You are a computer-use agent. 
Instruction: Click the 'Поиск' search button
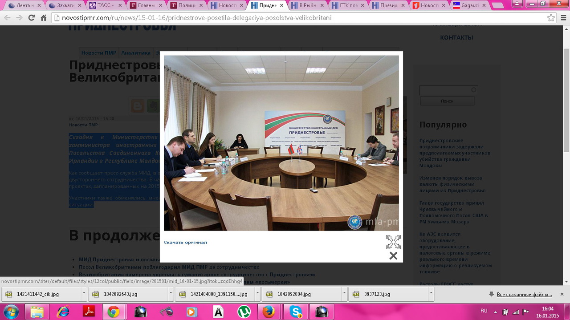coord(447,101)
